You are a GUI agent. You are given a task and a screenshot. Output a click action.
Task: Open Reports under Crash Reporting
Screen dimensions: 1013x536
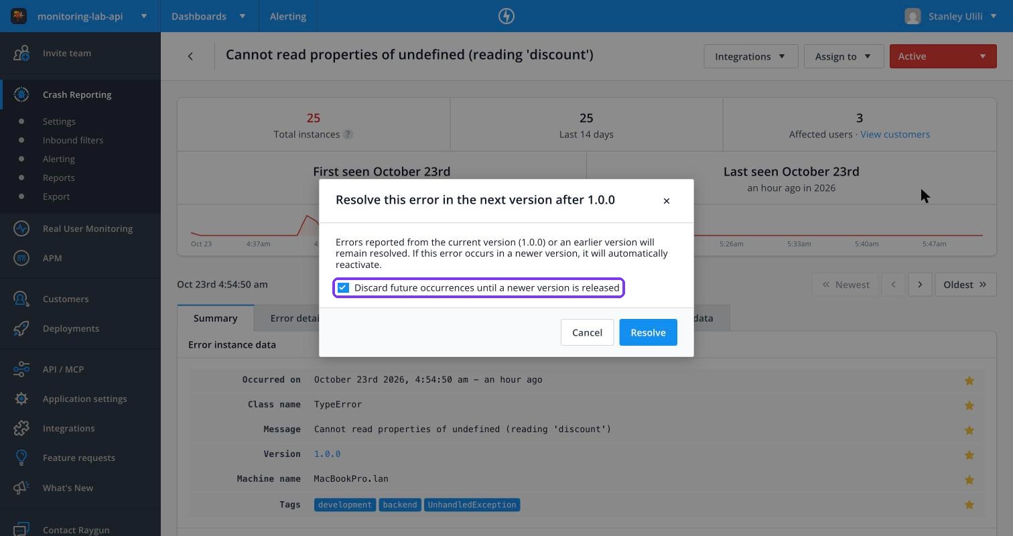pos(58,178)
